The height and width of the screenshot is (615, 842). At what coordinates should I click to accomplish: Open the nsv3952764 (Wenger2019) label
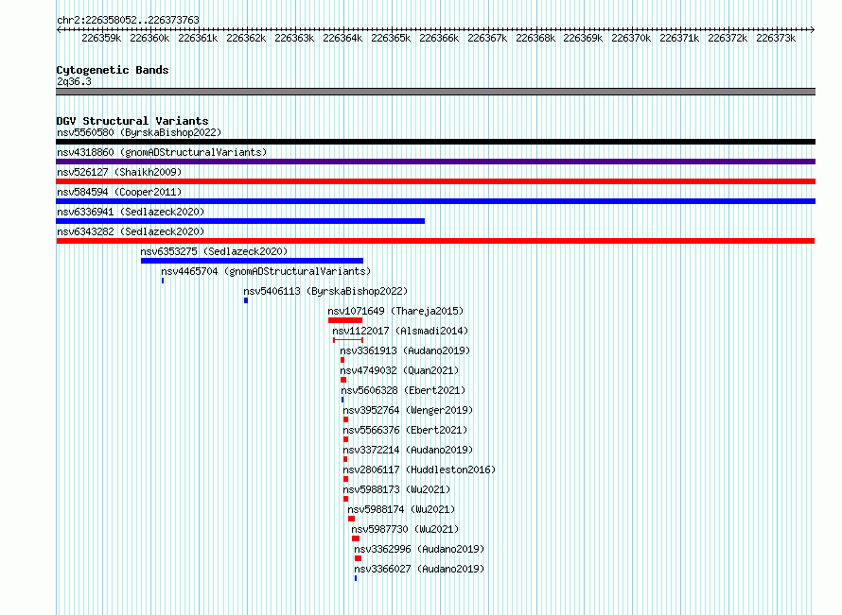point(408,410)
